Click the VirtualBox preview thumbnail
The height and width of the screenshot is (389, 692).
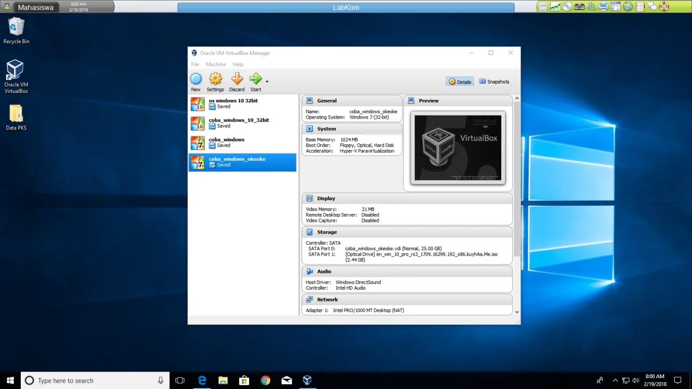[x=458, y=148]
